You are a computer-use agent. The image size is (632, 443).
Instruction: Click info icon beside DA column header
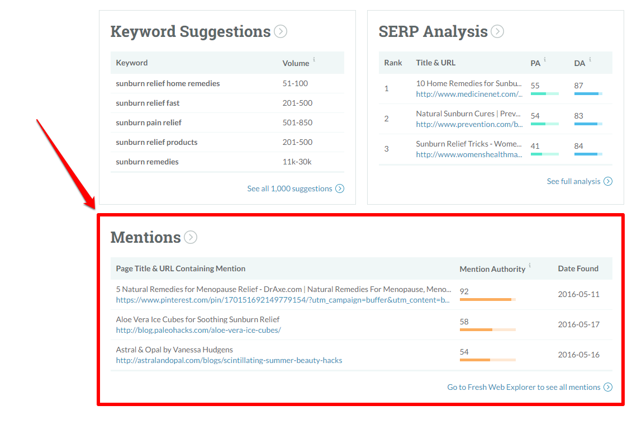(x=590, y=59)
